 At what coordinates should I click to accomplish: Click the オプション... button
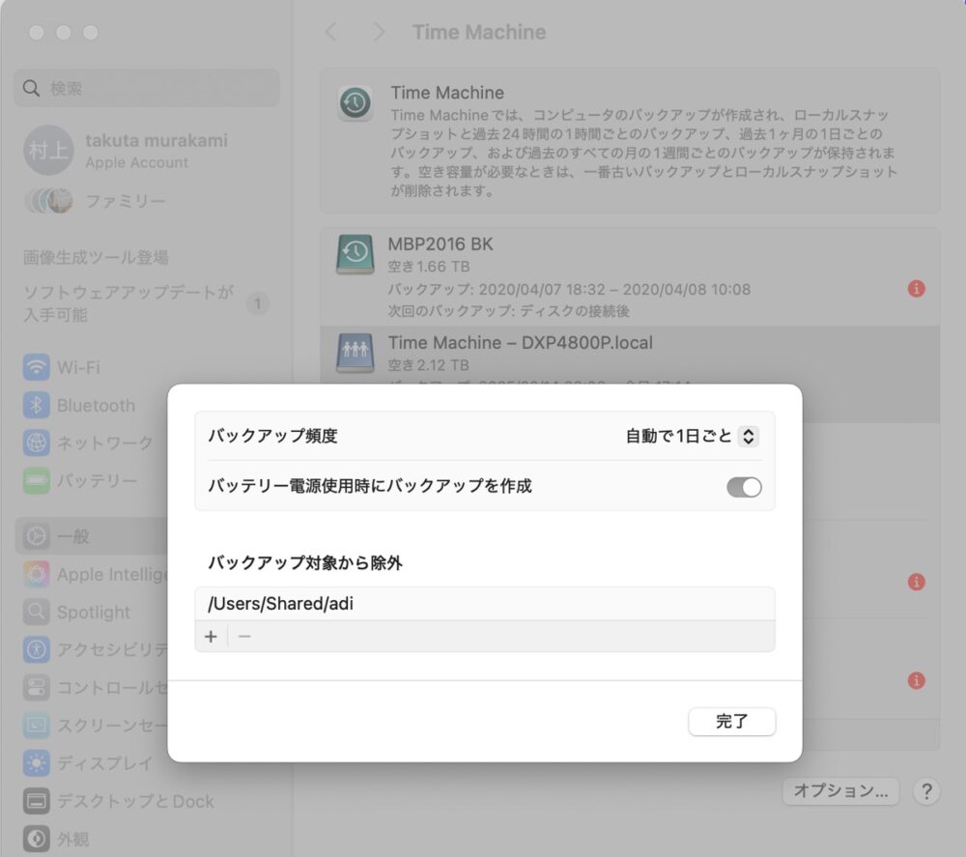(840, 791)
